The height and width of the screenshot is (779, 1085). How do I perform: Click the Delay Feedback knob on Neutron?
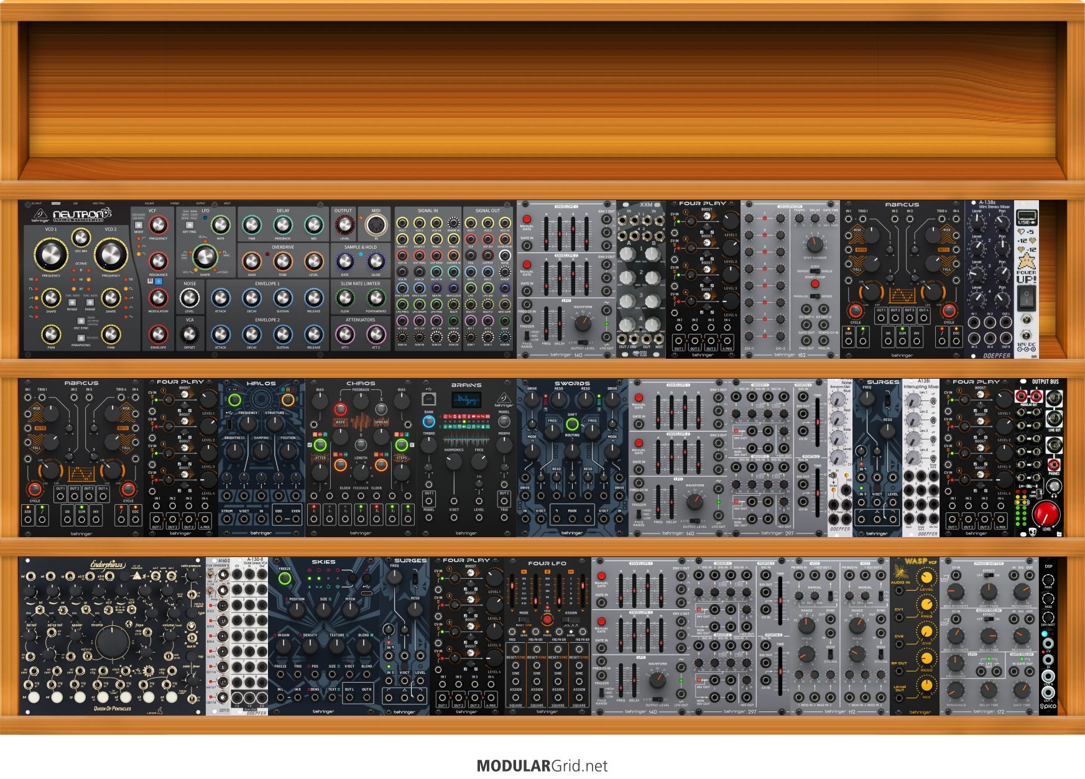[282, 224]
